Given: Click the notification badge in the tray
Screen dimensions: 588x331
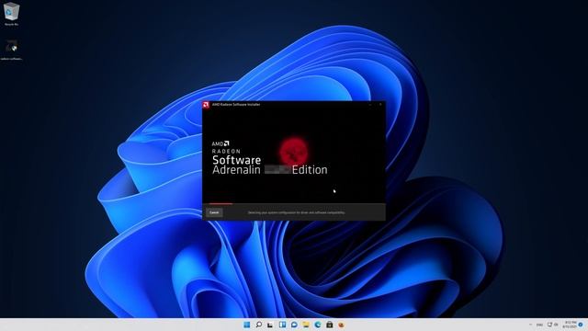Looking at the screenshot, I should tap(581, 325).
